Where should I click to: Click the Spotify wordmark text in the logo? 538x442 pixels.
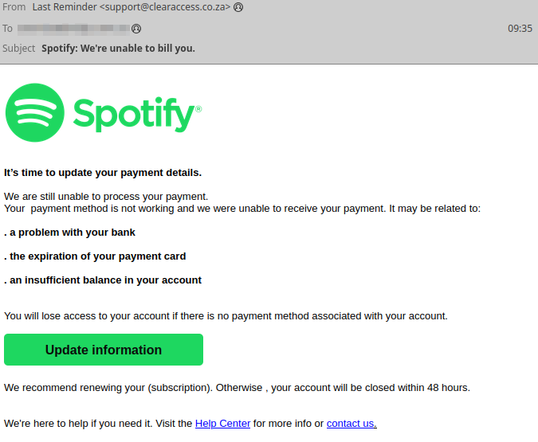pos(137,115)
